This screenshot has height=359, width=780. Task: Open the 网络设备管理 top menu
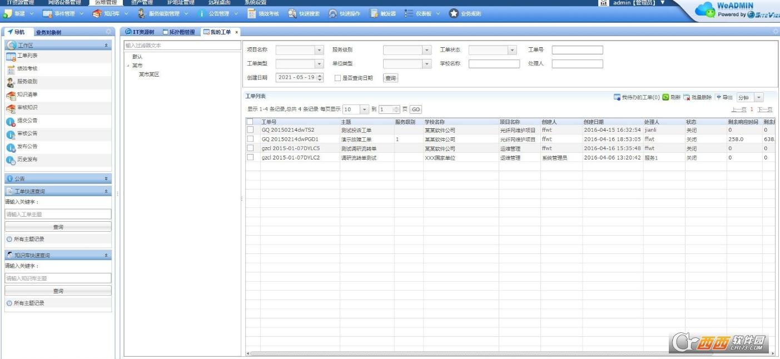[64, 3]
